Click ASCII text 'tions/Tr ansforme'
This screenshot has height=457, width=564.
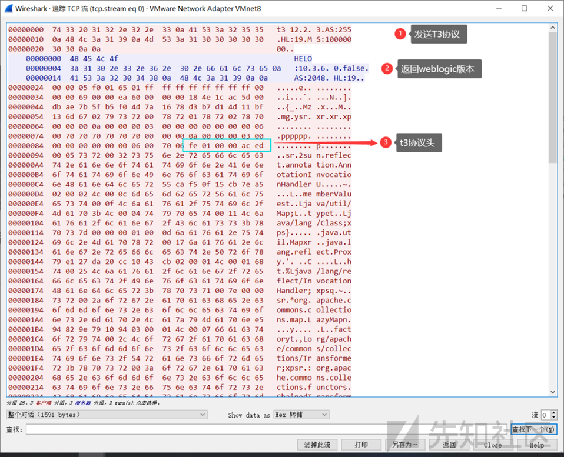point(314,358)
